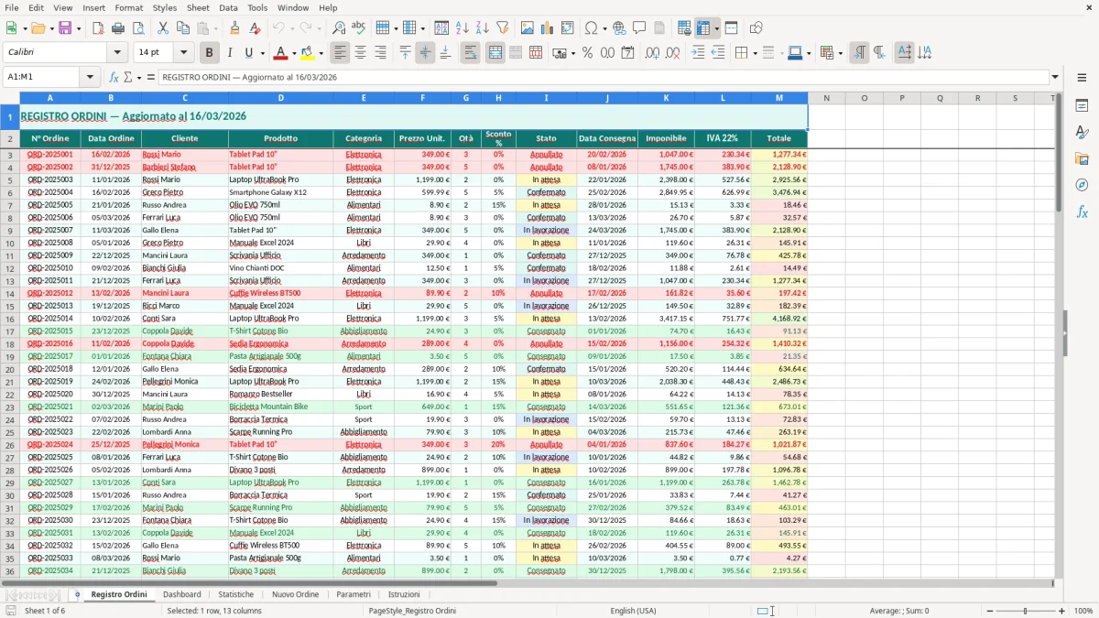Expand the formula bar arrow
The image size is (1099, 618).
tap(1055, 77)
